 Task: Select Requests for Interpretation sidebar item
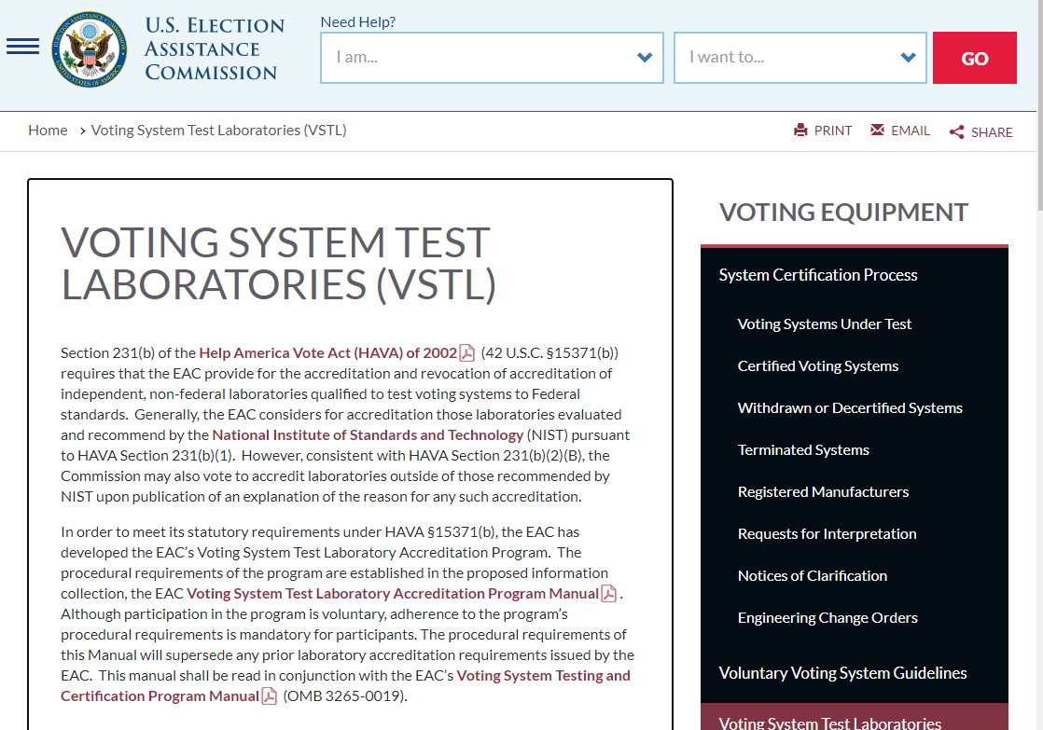(827, 534)
